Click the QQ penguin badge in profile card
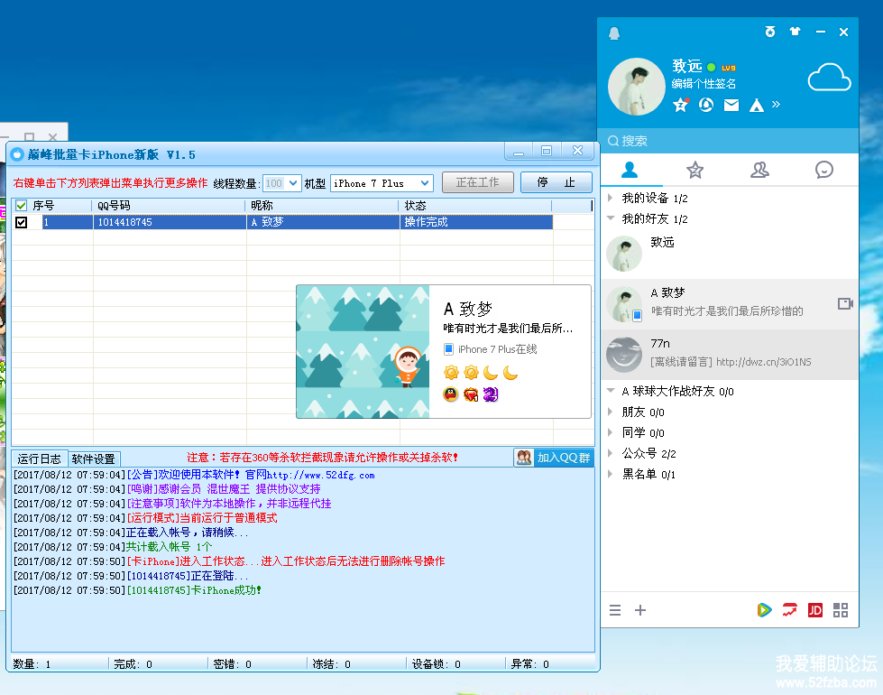This screenshot has width=883, height=695. [450, 394]
